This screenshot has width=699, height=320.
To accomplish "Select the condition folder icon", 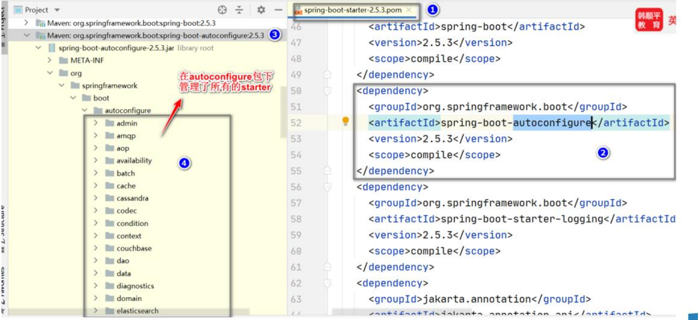I will (109, 223).
